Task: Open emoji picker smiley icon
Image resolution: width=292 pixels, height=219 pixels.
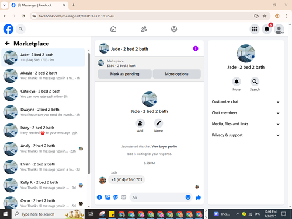Action: 188,197
